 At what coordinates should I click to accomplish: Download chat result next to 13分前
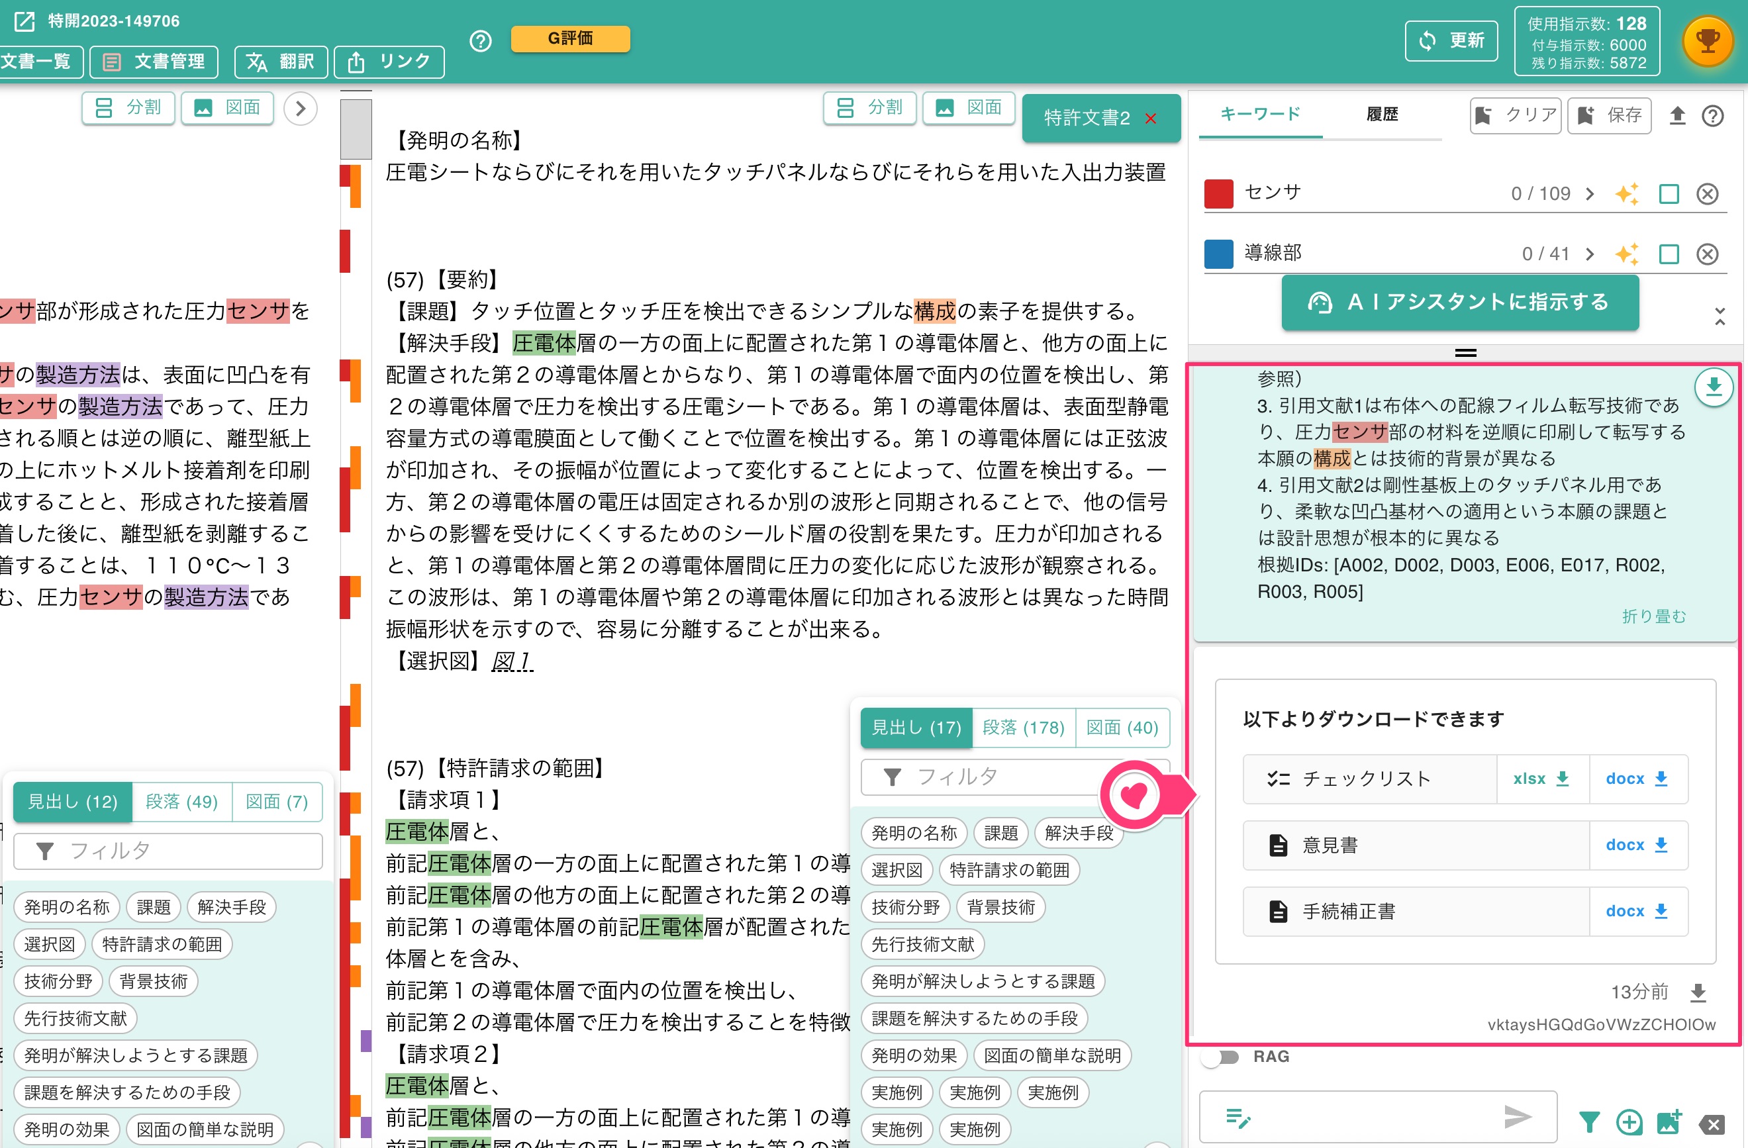1698,992
